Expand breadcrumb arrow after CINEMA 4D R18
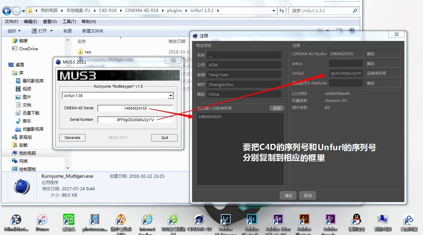This screenshot has width=423, height=235. (x=162, y=10)
